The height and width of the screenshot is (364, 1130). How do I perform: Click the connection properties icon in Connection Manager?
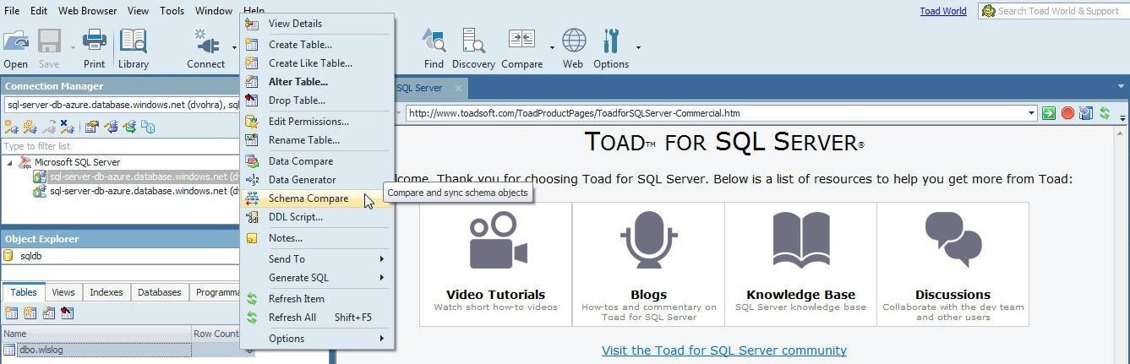pos(91,128)
